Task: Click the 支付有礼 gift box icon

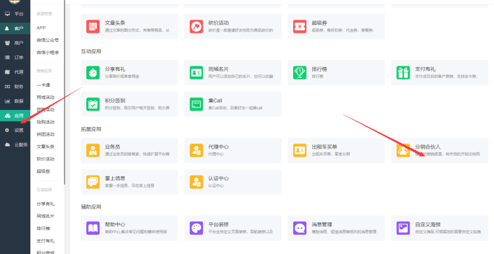Action: click(x=403, y=72)
